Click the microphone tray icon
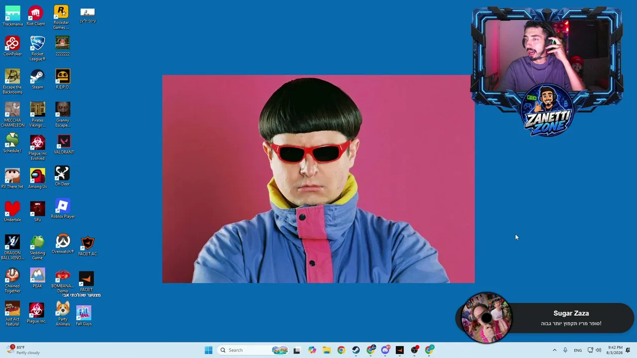 tap(565, 350)
